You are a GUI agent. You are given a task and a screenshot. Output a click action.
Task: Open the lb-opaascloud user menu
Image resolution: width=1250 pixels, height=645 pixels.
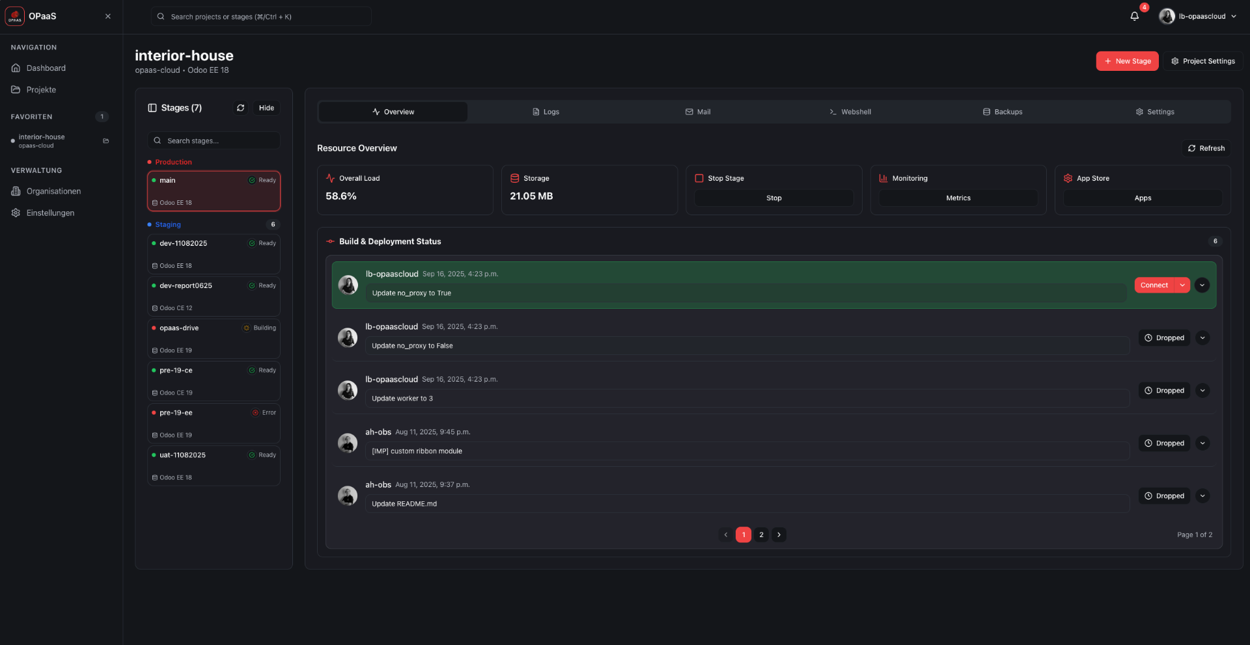1198,16
